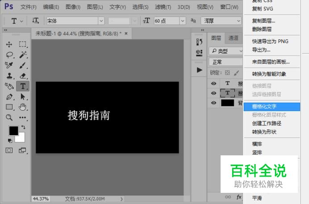Expand the toolbar panel double arrow
The width and height of the screenshot is (309, 204).
5,30
